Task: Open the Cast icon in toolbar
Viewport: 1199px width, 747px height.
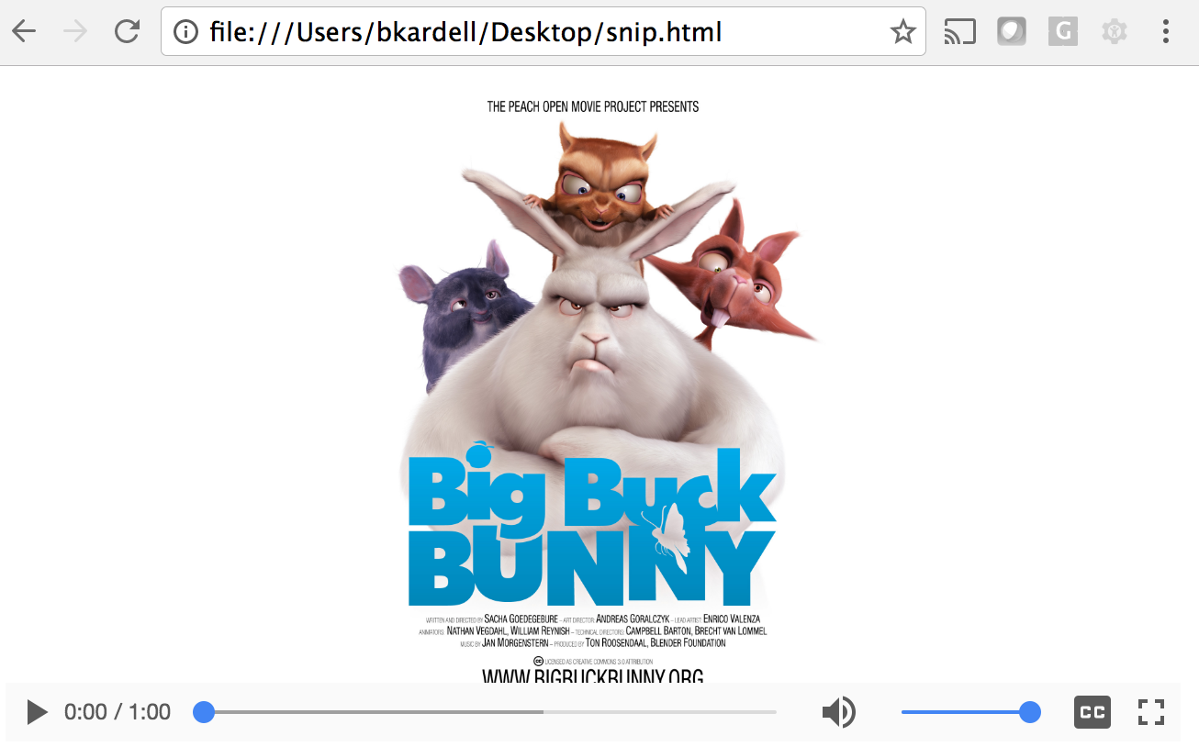Action: click(x=960, y=32)
